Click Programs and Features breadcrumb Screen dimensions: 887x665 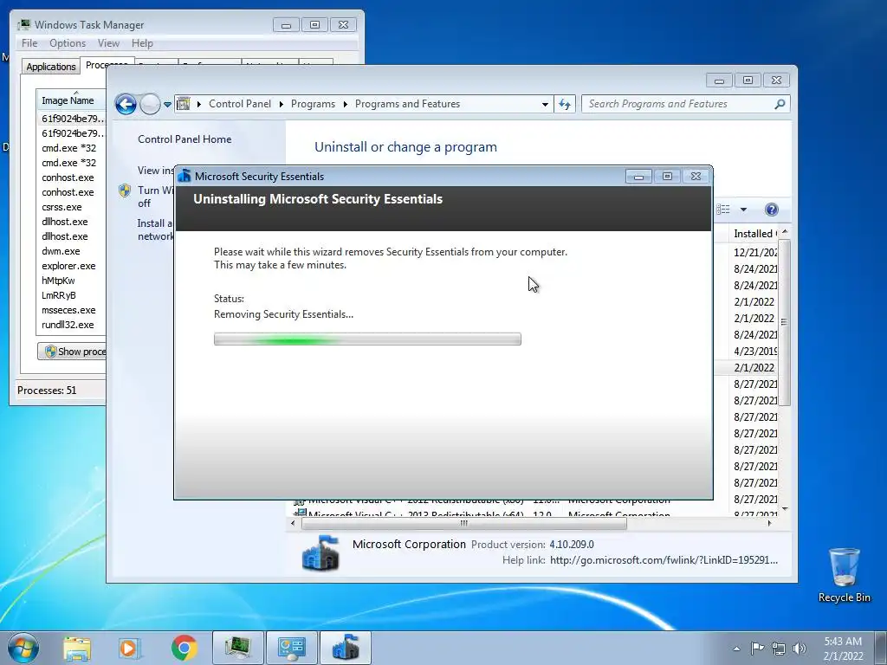407,104
